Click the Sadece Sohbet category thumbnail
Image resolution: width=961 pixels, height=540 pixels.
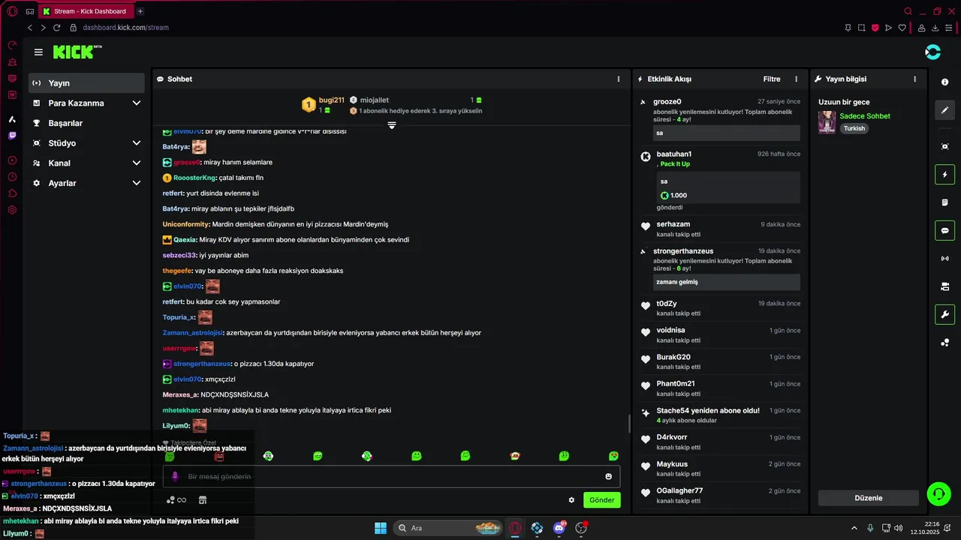click(x=827, y=122)
